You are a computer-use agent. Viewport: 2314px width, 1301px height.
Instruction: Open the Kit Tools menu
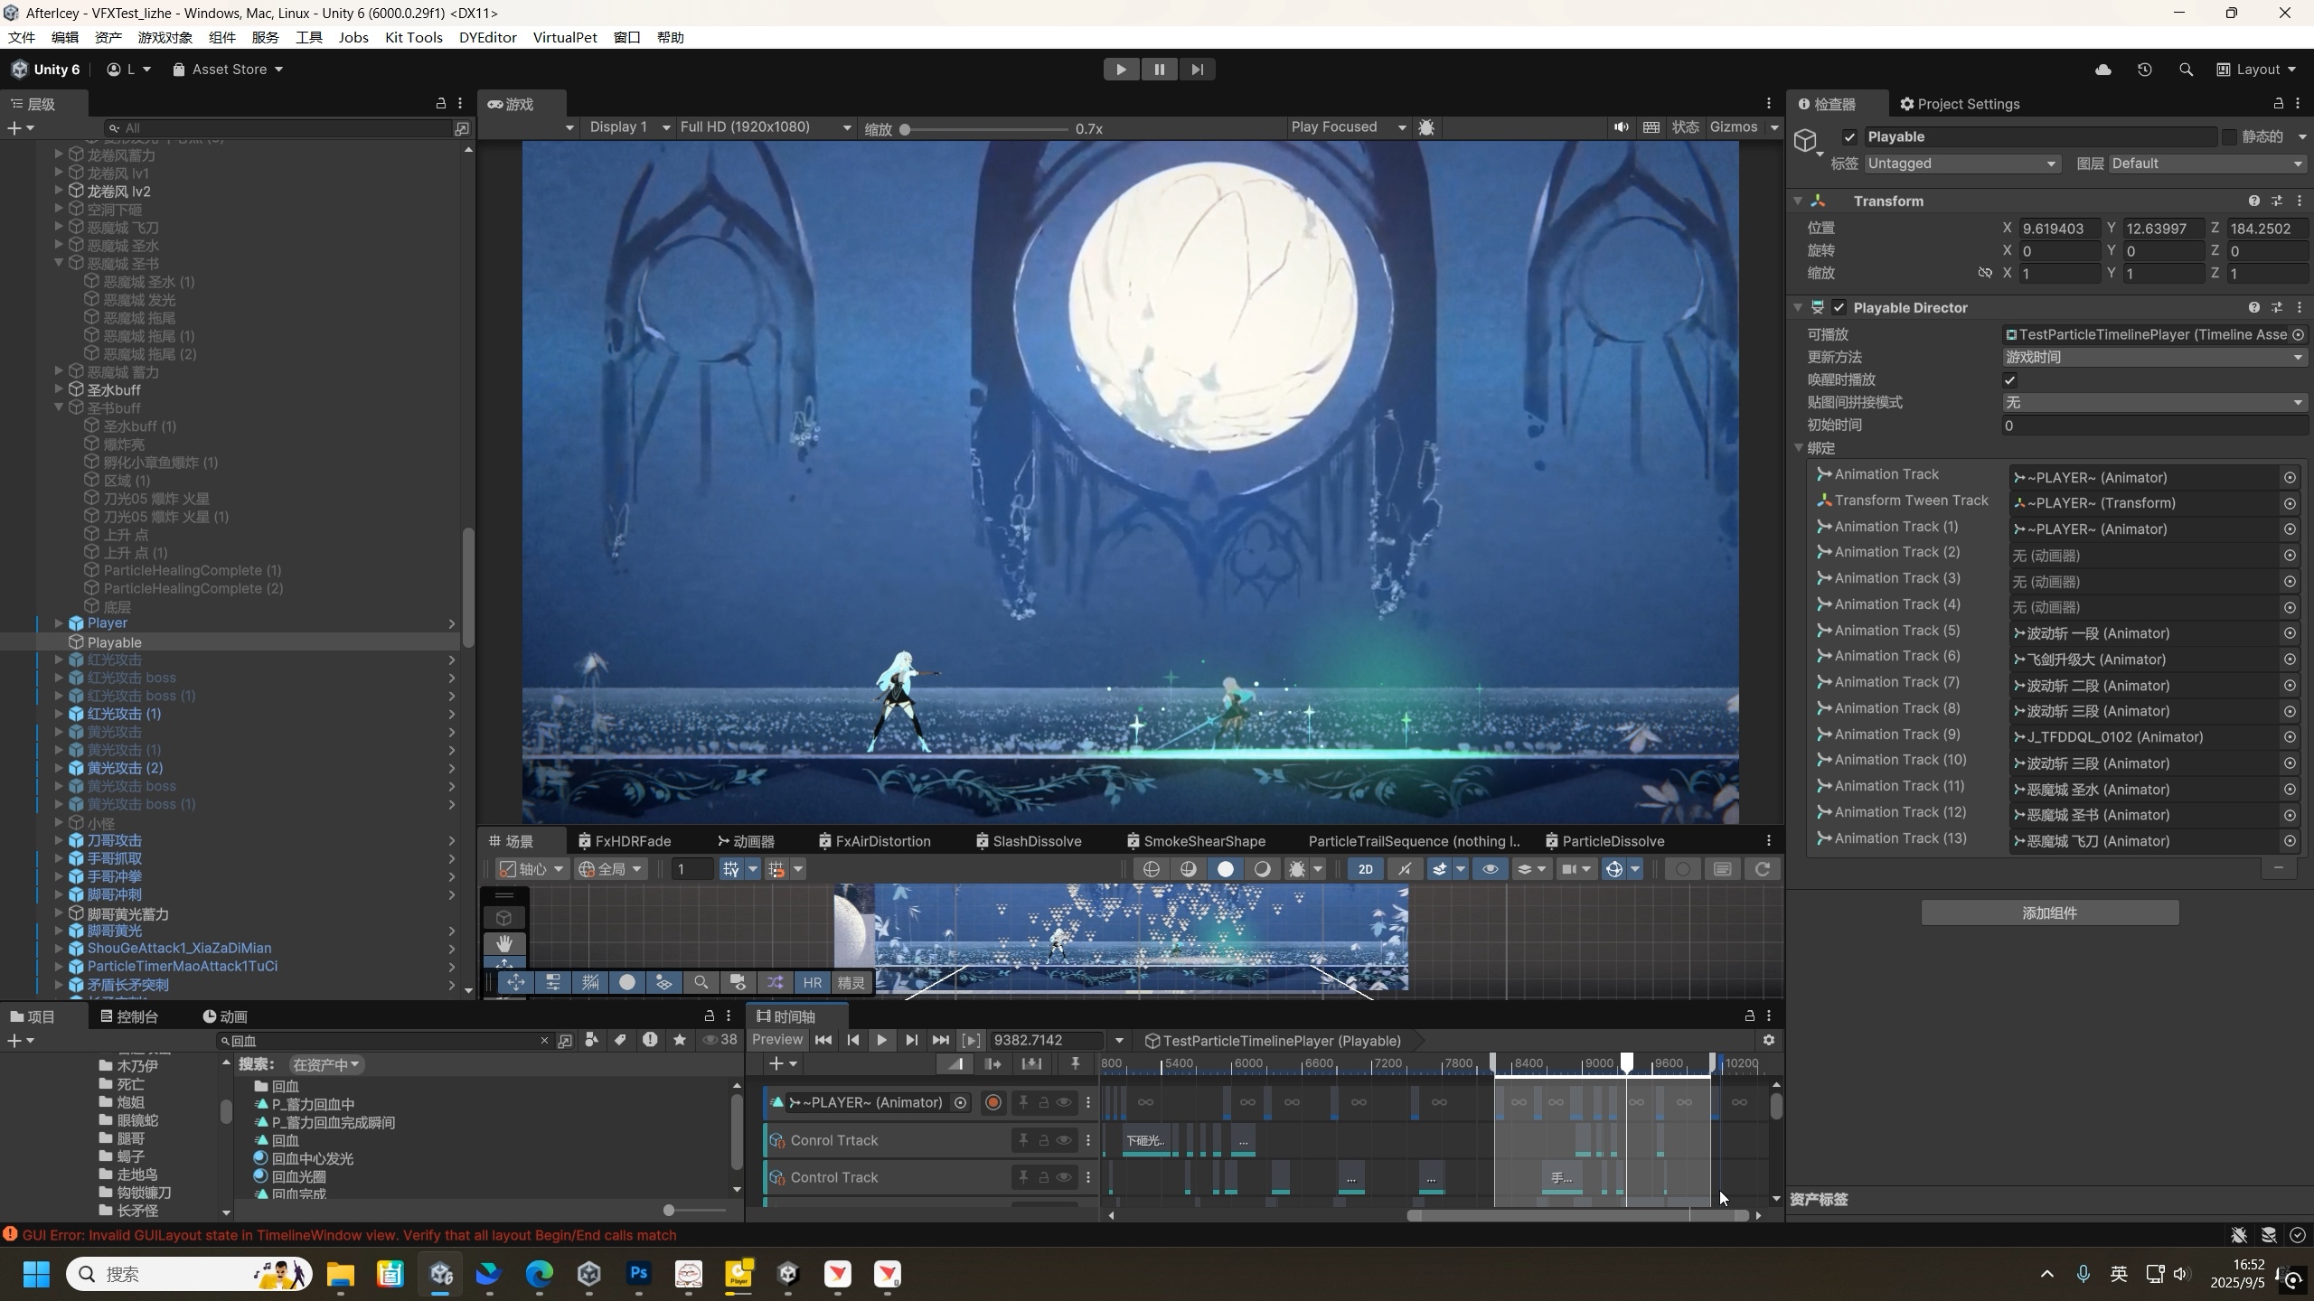(x=413, y=37)
